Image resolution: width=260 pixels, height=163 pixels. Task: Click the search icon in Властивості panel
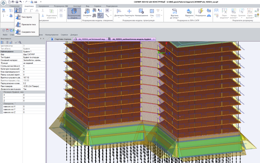point(20,42)
